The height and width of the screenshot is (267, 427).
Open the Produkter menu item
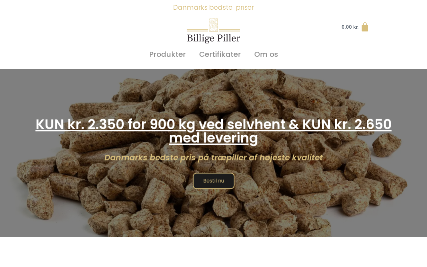167,54
